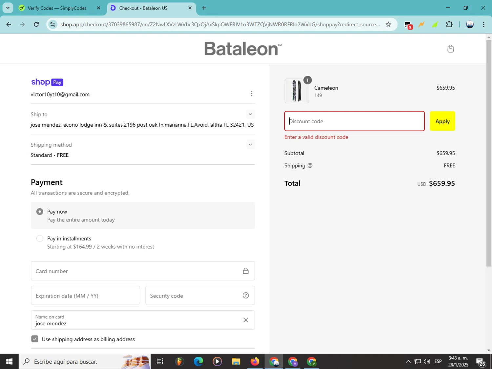Open the Chrome three-dot menu
This screenshot has height=369, width=492.
pos(483,24)
